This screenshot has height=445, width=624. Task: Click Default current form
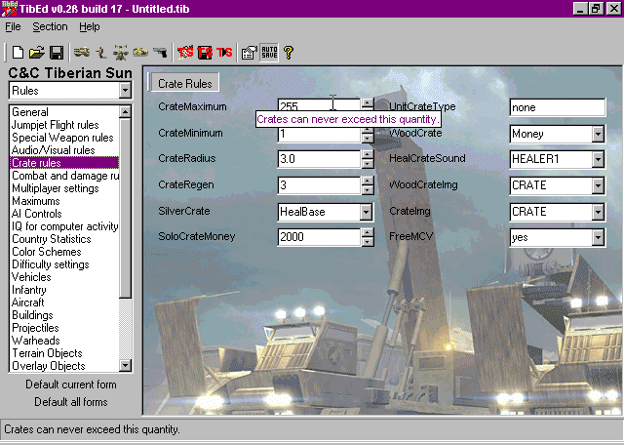70,384
